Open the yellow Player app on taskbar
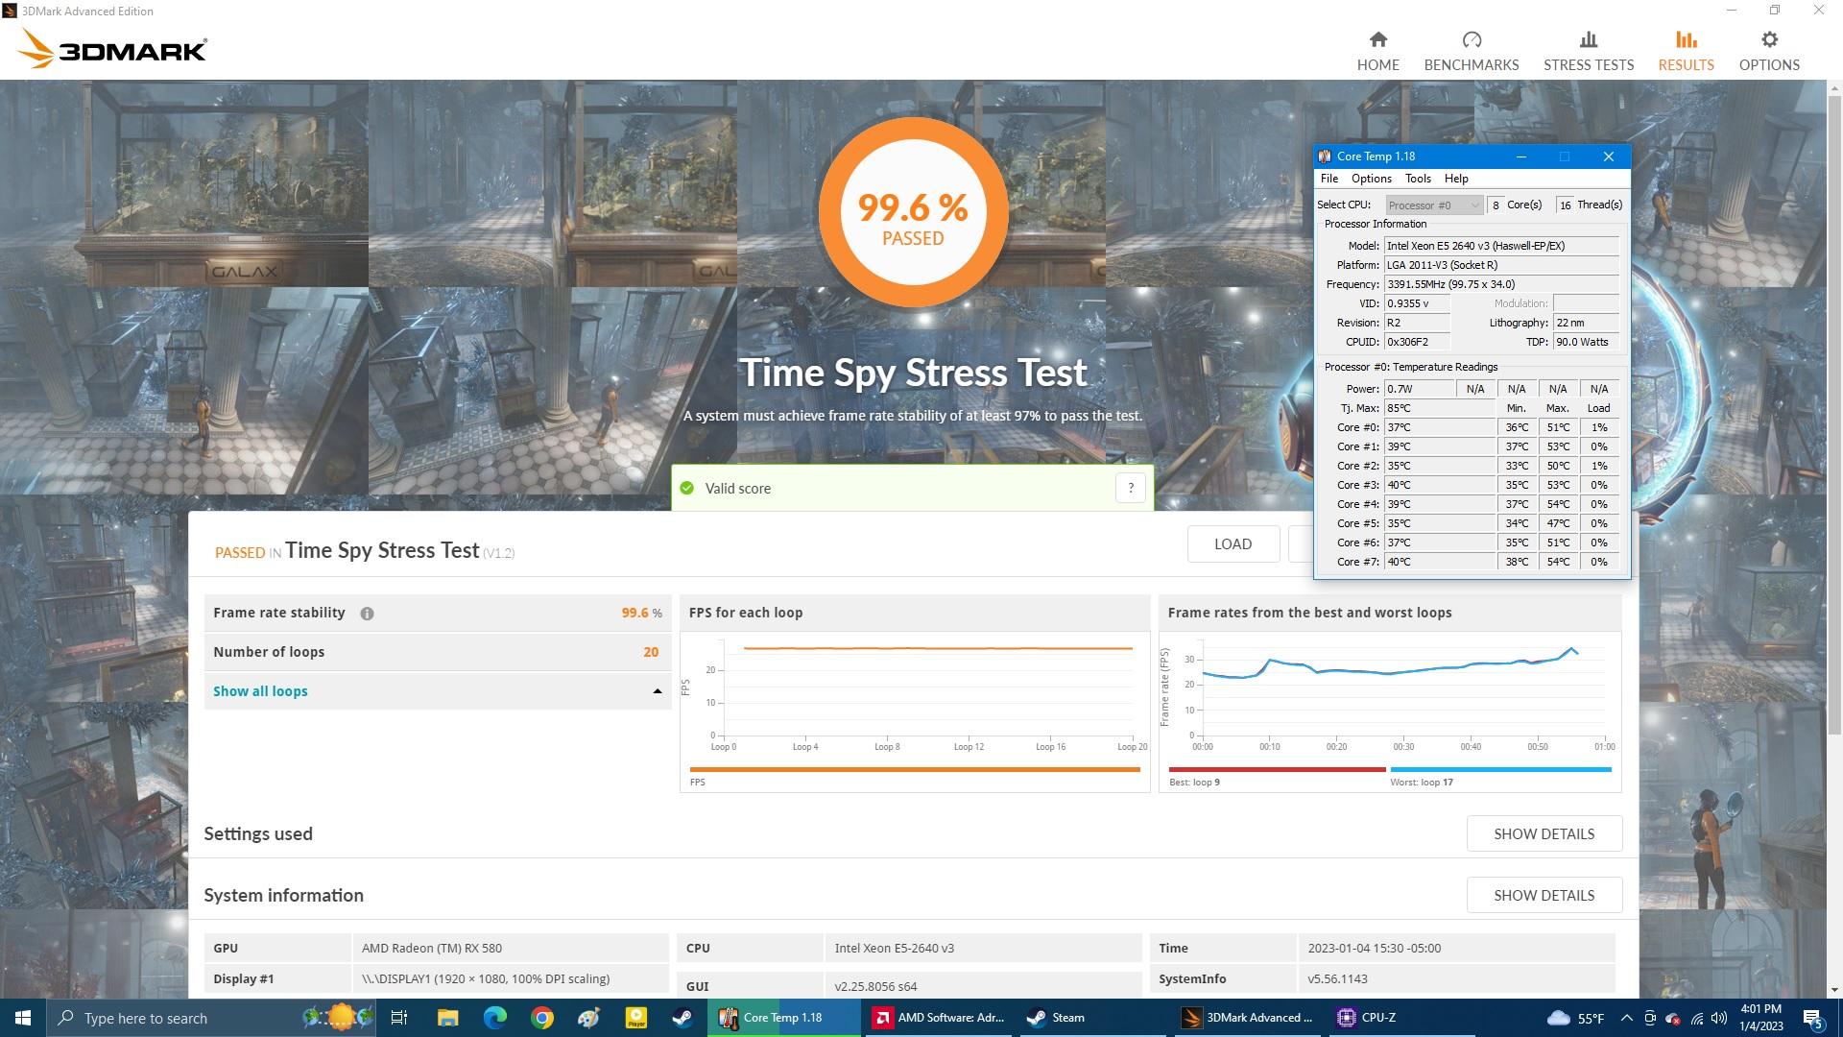1843x1037 pixels. pos(635,1018)
